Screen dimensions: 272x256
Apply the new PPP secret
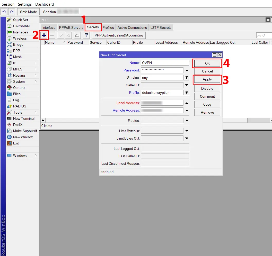207,79
